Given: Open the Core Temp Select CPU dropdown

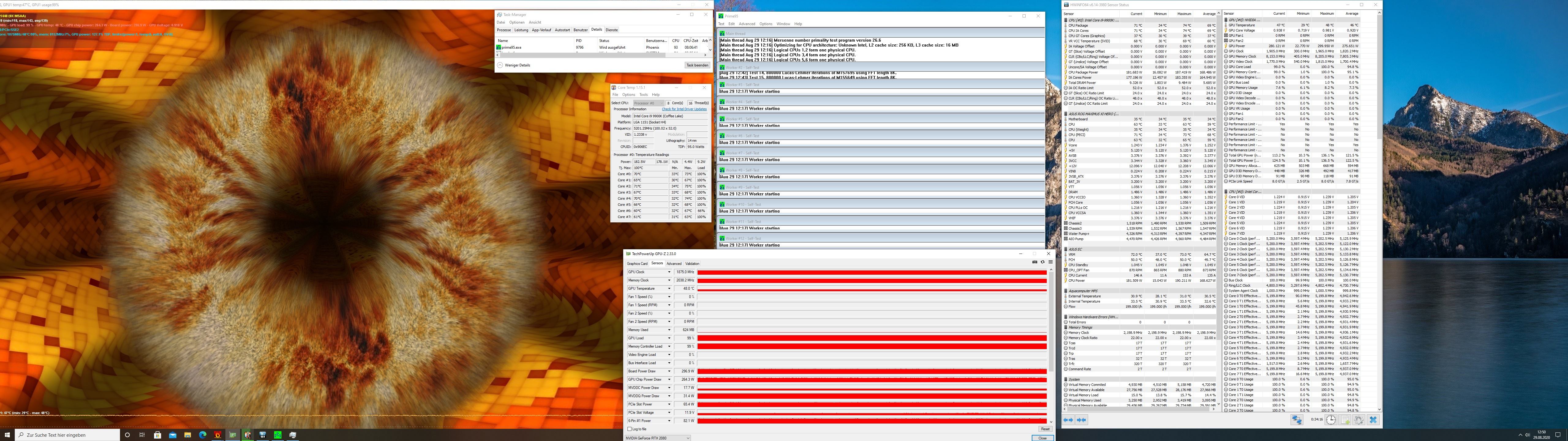Looking at the screenshot, I should (649, 103).
